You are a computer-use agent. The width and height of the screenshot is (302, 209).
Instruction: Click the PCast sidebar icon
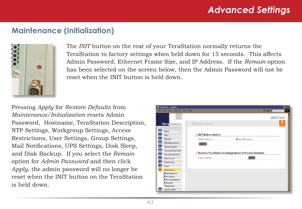coord(160,166)
